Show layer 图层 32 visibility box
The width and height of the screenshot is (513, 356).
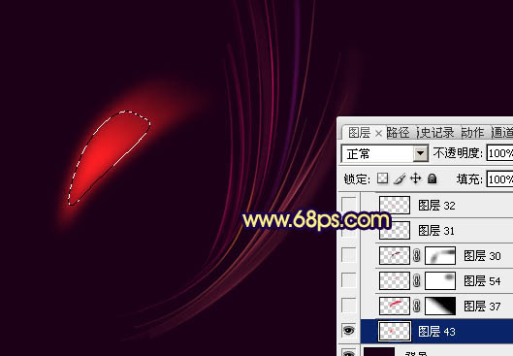tap(349, 205)
